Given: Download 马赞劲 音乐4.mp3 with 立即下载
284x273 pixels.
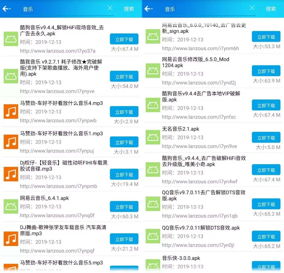Looking at the screenshot, I should pyautogui.click(x=124, y=112).
